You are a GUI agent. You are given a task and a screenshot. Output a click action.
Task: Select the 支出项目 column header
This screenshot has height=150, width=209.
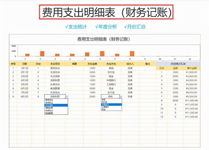(x=55, y=64)
